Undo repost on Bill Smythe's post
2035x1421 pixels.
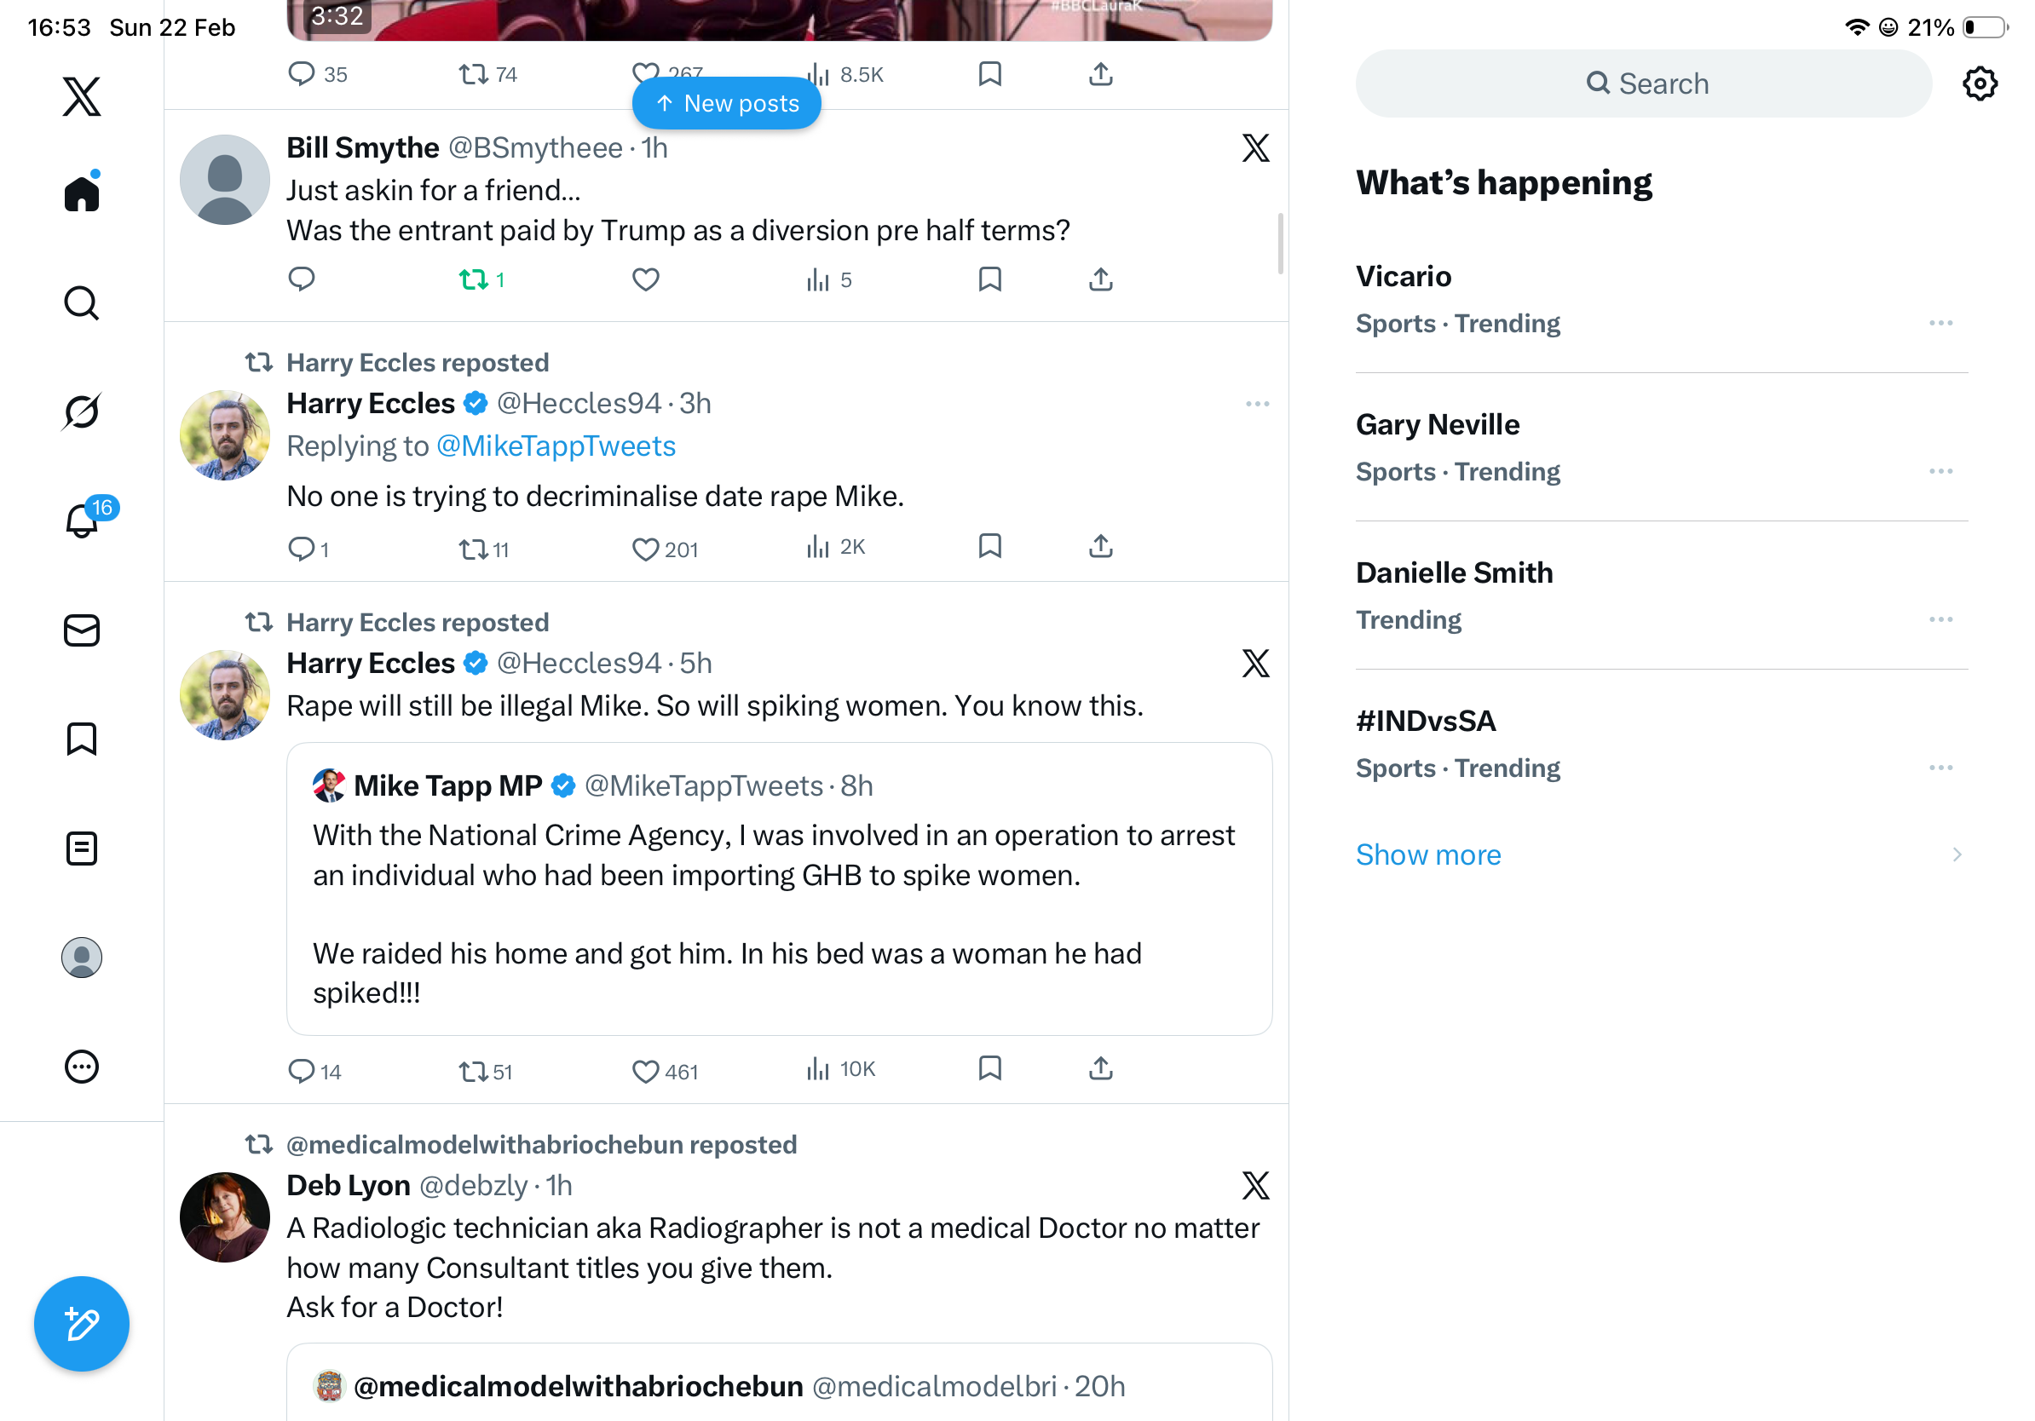click(x=474, y=280)
